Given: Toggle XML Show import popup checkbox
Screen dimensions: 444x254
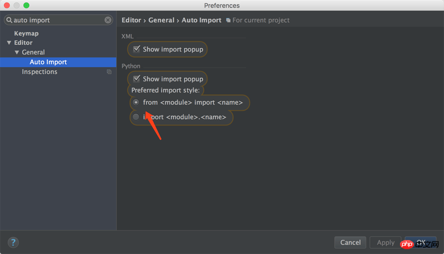Looking at the screenshot, I should pos(137,49).
